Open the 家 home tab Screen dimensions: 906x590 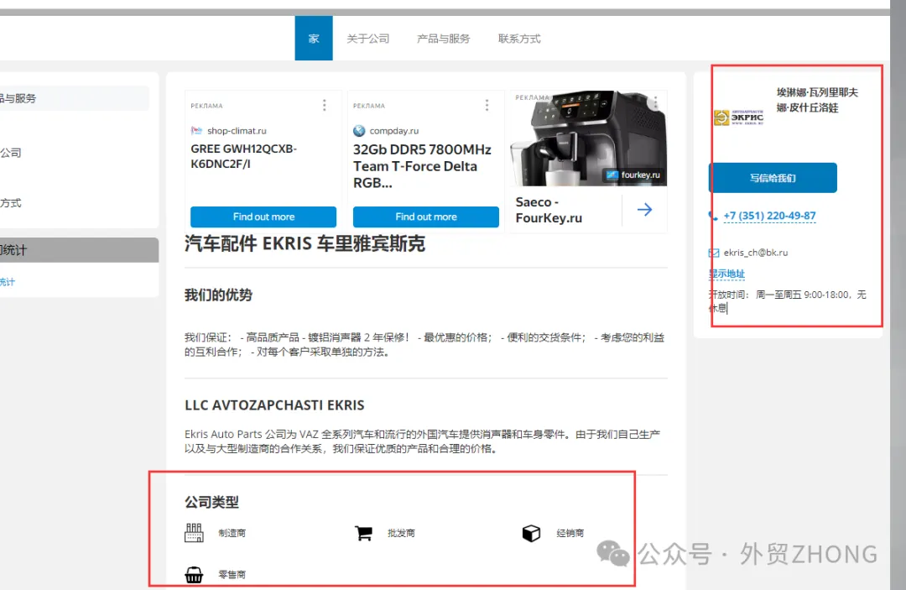314,38
